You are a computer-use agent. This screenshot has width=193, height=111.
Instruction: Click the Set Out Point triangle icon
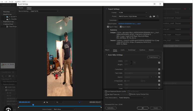(x=47, y=102)
